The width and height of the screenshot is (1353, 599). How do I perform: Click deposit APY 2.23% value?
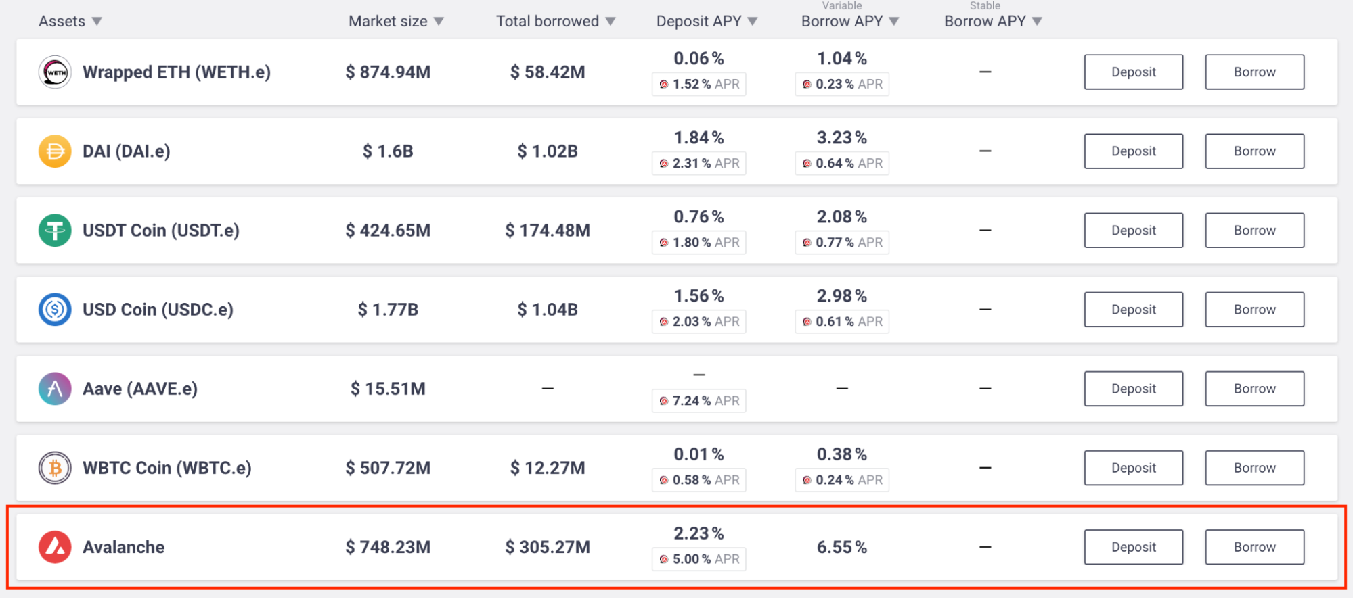pyautogui.click(x=699, y=533)
